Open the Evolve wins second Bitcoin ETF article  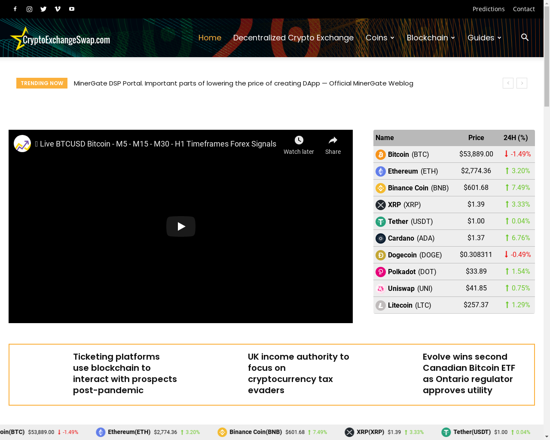coord(469,373)
